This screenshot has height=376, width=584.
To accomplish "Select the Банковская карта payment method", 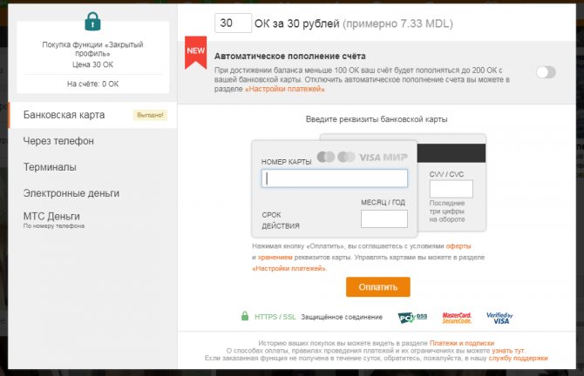I will 92,115.
